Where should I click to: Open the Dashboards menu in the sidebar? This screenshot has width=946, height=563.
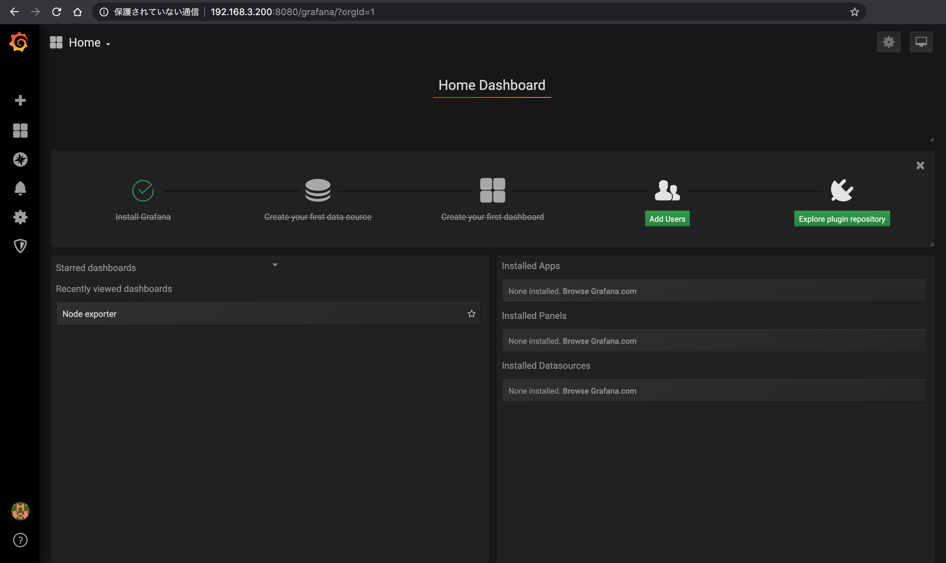[20, 131]
